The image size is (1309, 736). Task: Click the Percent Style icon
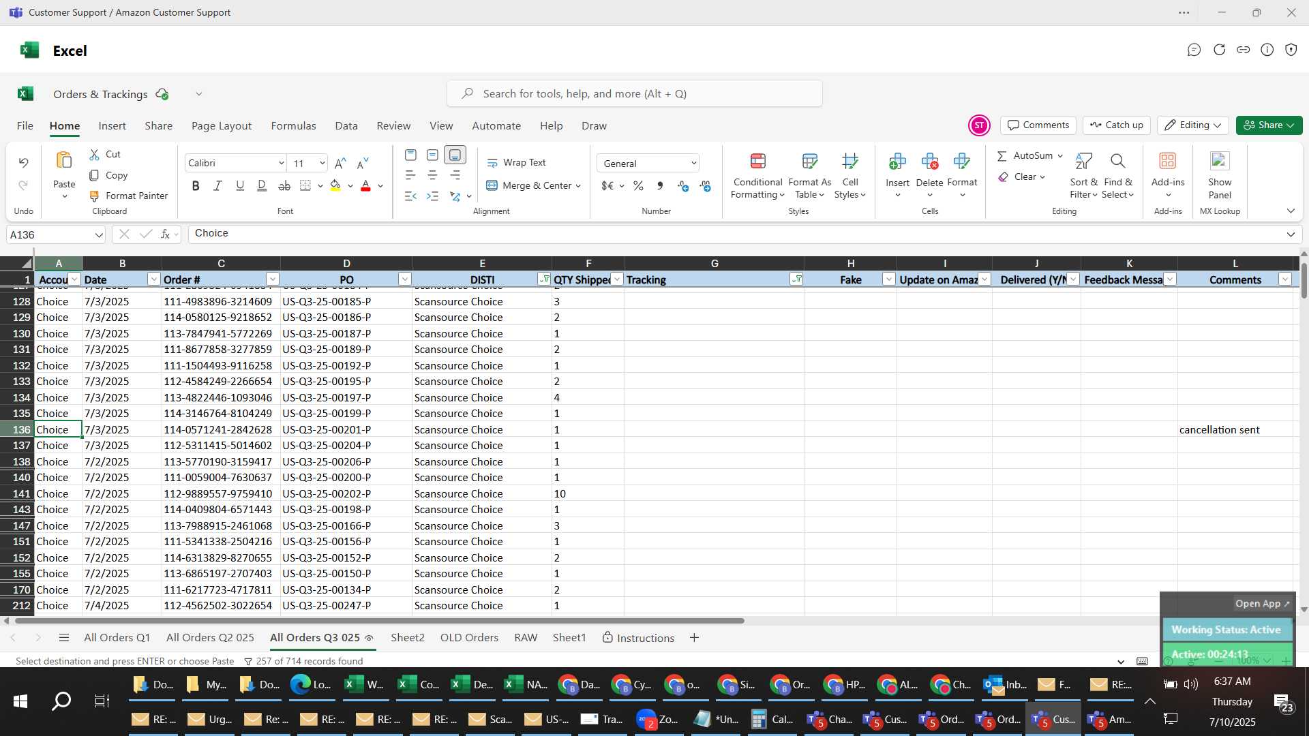[638, 185]
